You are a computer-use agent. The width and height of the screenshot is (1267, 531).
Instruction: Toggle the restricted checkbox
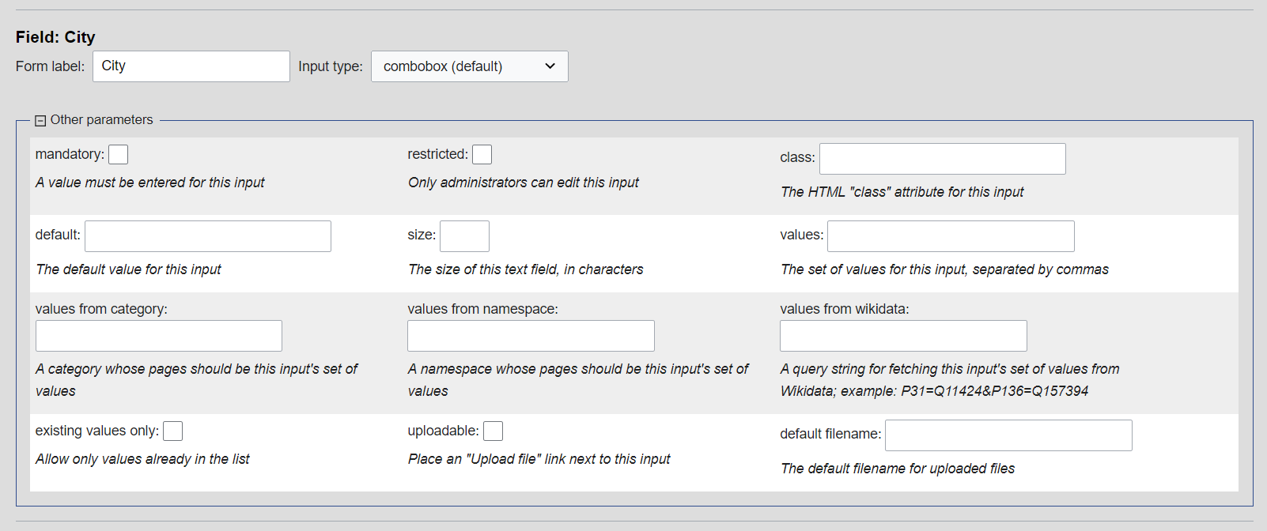coord(482,155)
